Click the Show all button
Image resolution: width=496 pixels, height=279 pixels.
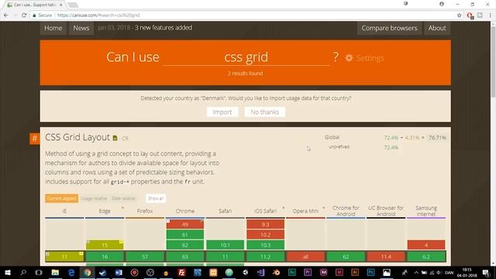coord(156,198)
